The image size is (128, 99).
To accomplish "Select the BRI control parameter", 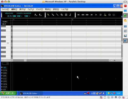I will coord(5,76).
